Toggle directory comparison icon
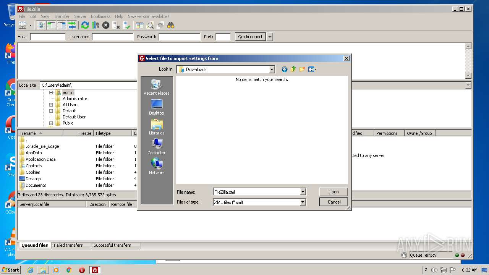489x275 pixels. [x=150, y=25]
